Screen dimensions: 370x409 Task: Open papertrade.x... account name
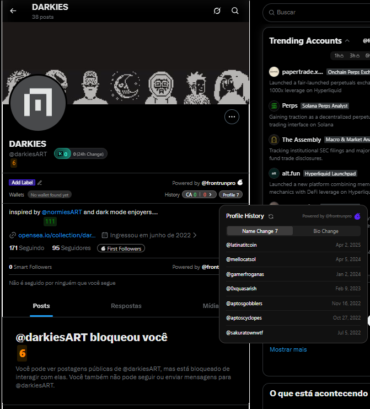303,72
